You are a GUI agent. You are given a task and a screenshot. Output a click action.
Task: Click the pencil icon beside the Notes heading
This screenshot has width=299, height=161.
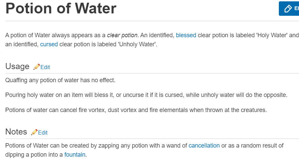pos(34,132)
